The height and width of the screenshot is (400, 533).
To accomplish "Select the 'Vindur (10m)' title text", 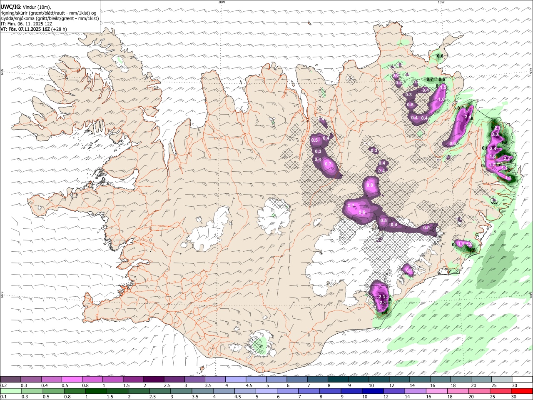I will tap(36, 7).
